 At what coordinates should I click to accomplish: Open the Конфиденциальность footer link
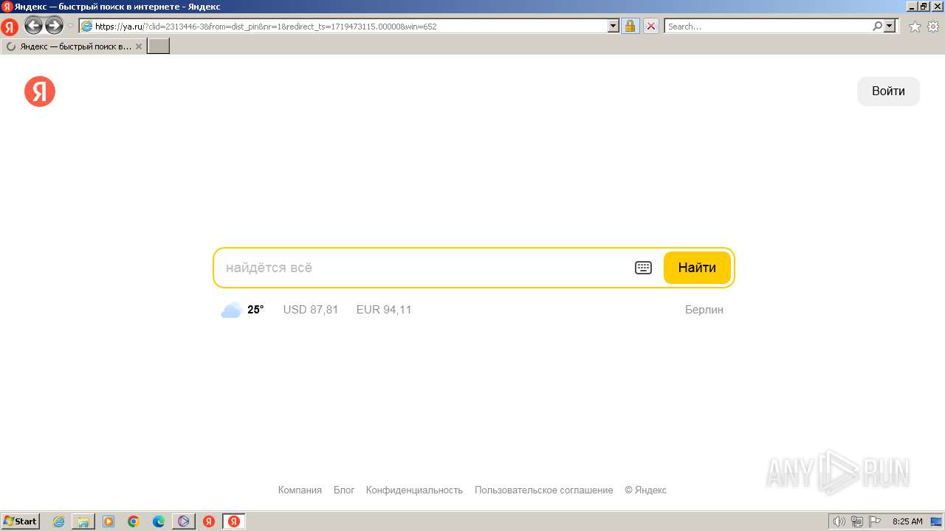(x=414, y=490)
